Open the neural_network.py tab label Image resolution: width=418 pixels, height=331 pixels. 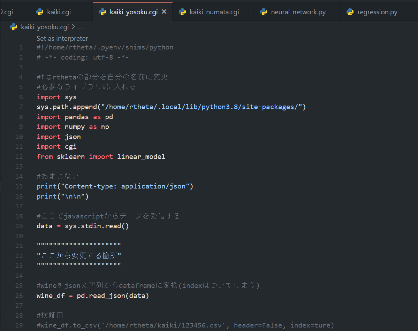298,12
